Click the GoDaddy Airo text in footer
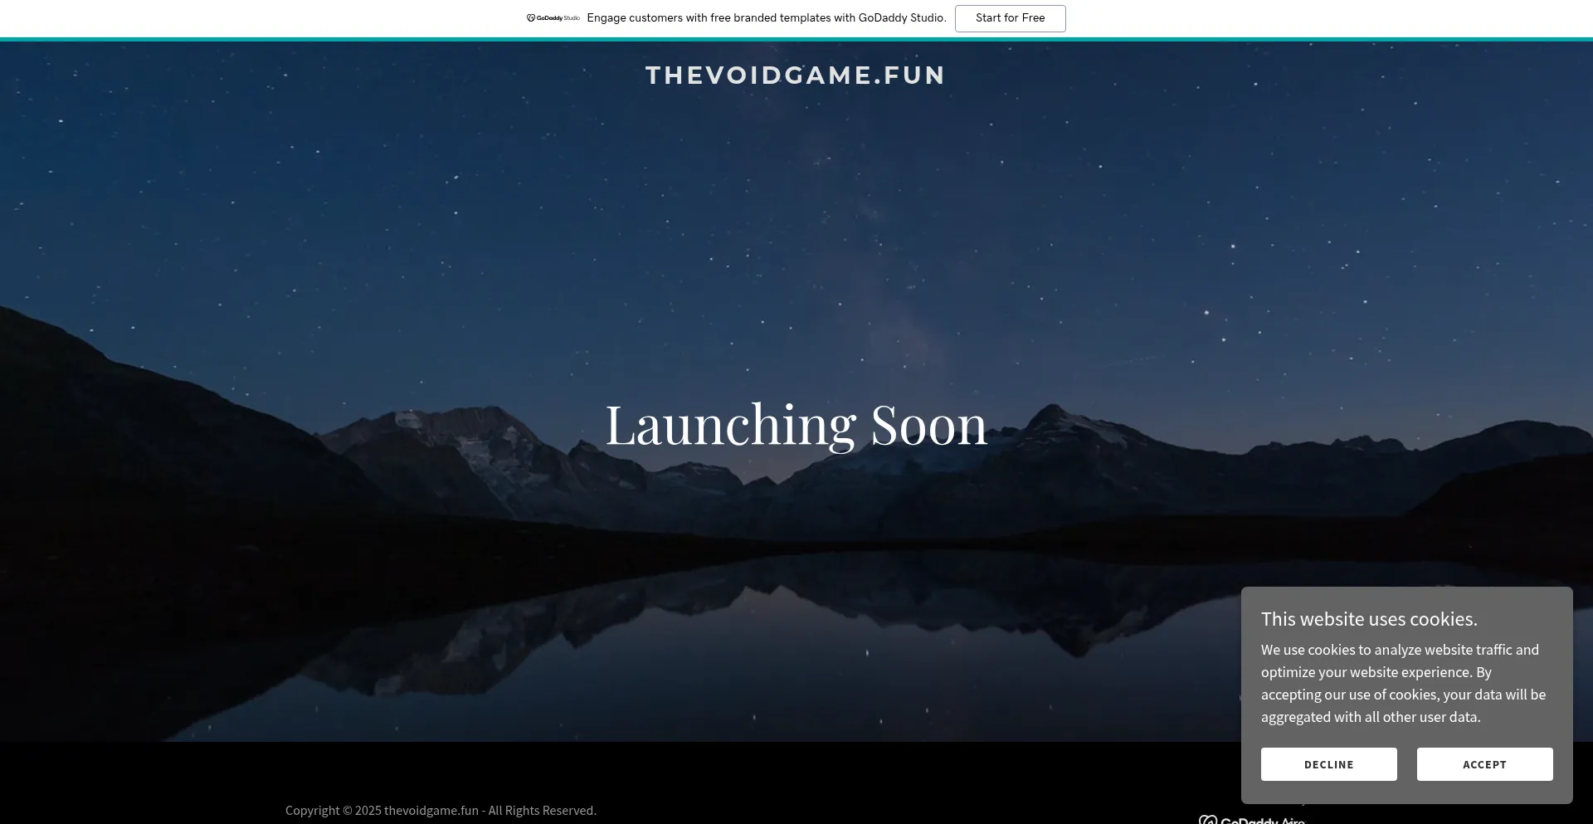The image size is (1593, 824). [x=1263, y=820]
